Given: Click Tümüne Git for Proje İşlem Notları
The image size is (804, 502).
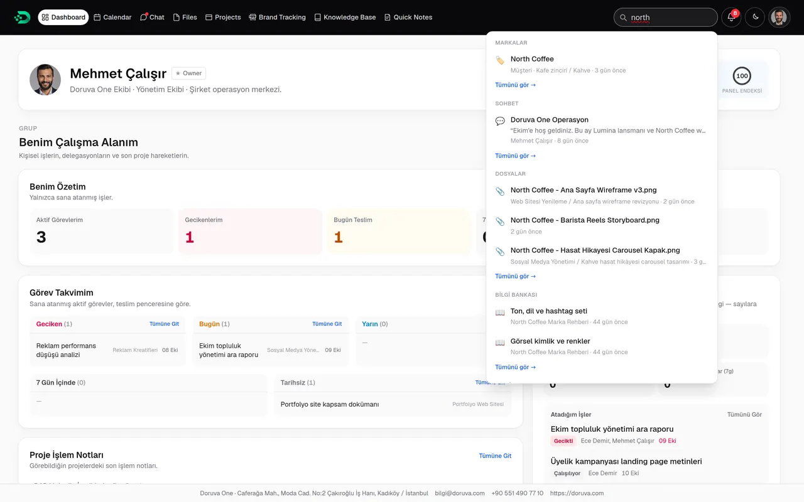Looking at the screenshot, I should pos(495,456).
